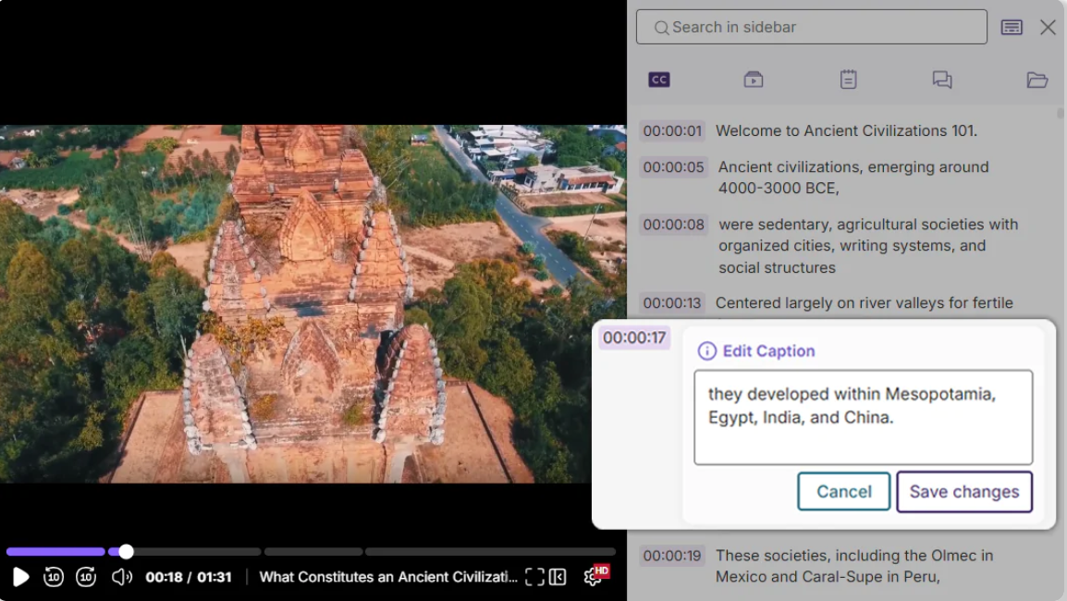Jump to timestamp 00:00:19

click(x=672, y=556)
